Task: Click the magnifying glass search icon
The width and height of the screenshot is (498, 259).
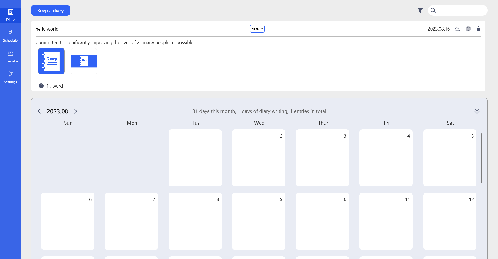Action: [x=433, y=10]
